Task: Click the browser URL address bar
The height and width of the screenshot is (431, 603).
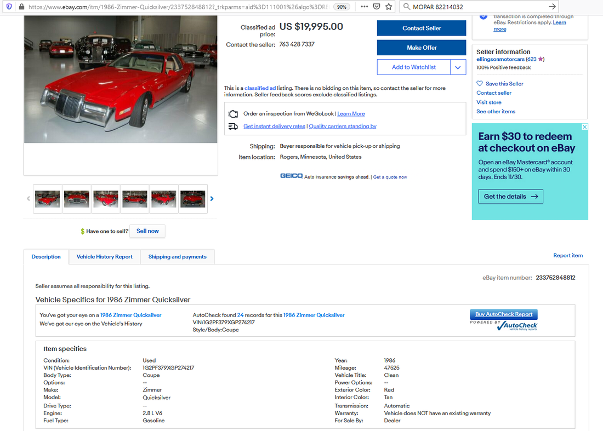Action: pos(179,7)
